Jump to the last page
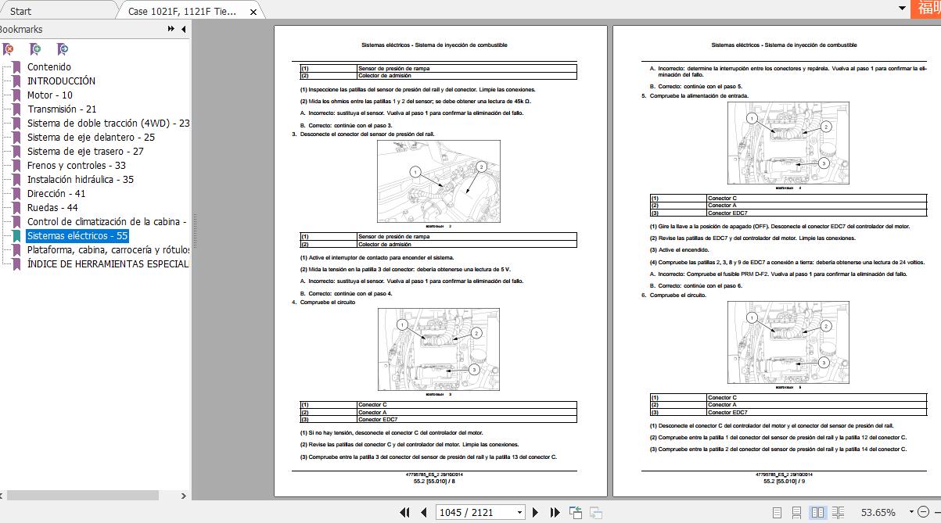Image resolution: width=941 pixels, height=523 pixels. (x=555, y=513)
